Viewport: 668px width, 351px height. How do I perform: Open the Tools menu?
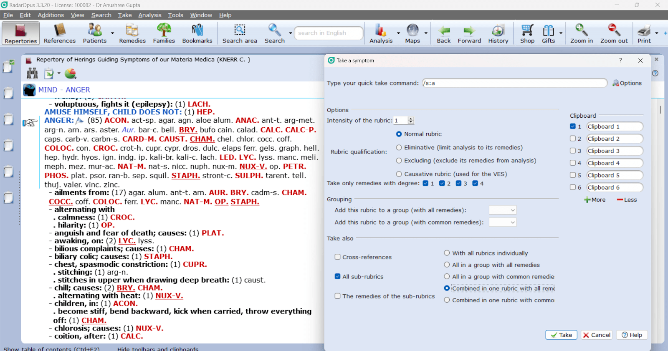point(176,15)
